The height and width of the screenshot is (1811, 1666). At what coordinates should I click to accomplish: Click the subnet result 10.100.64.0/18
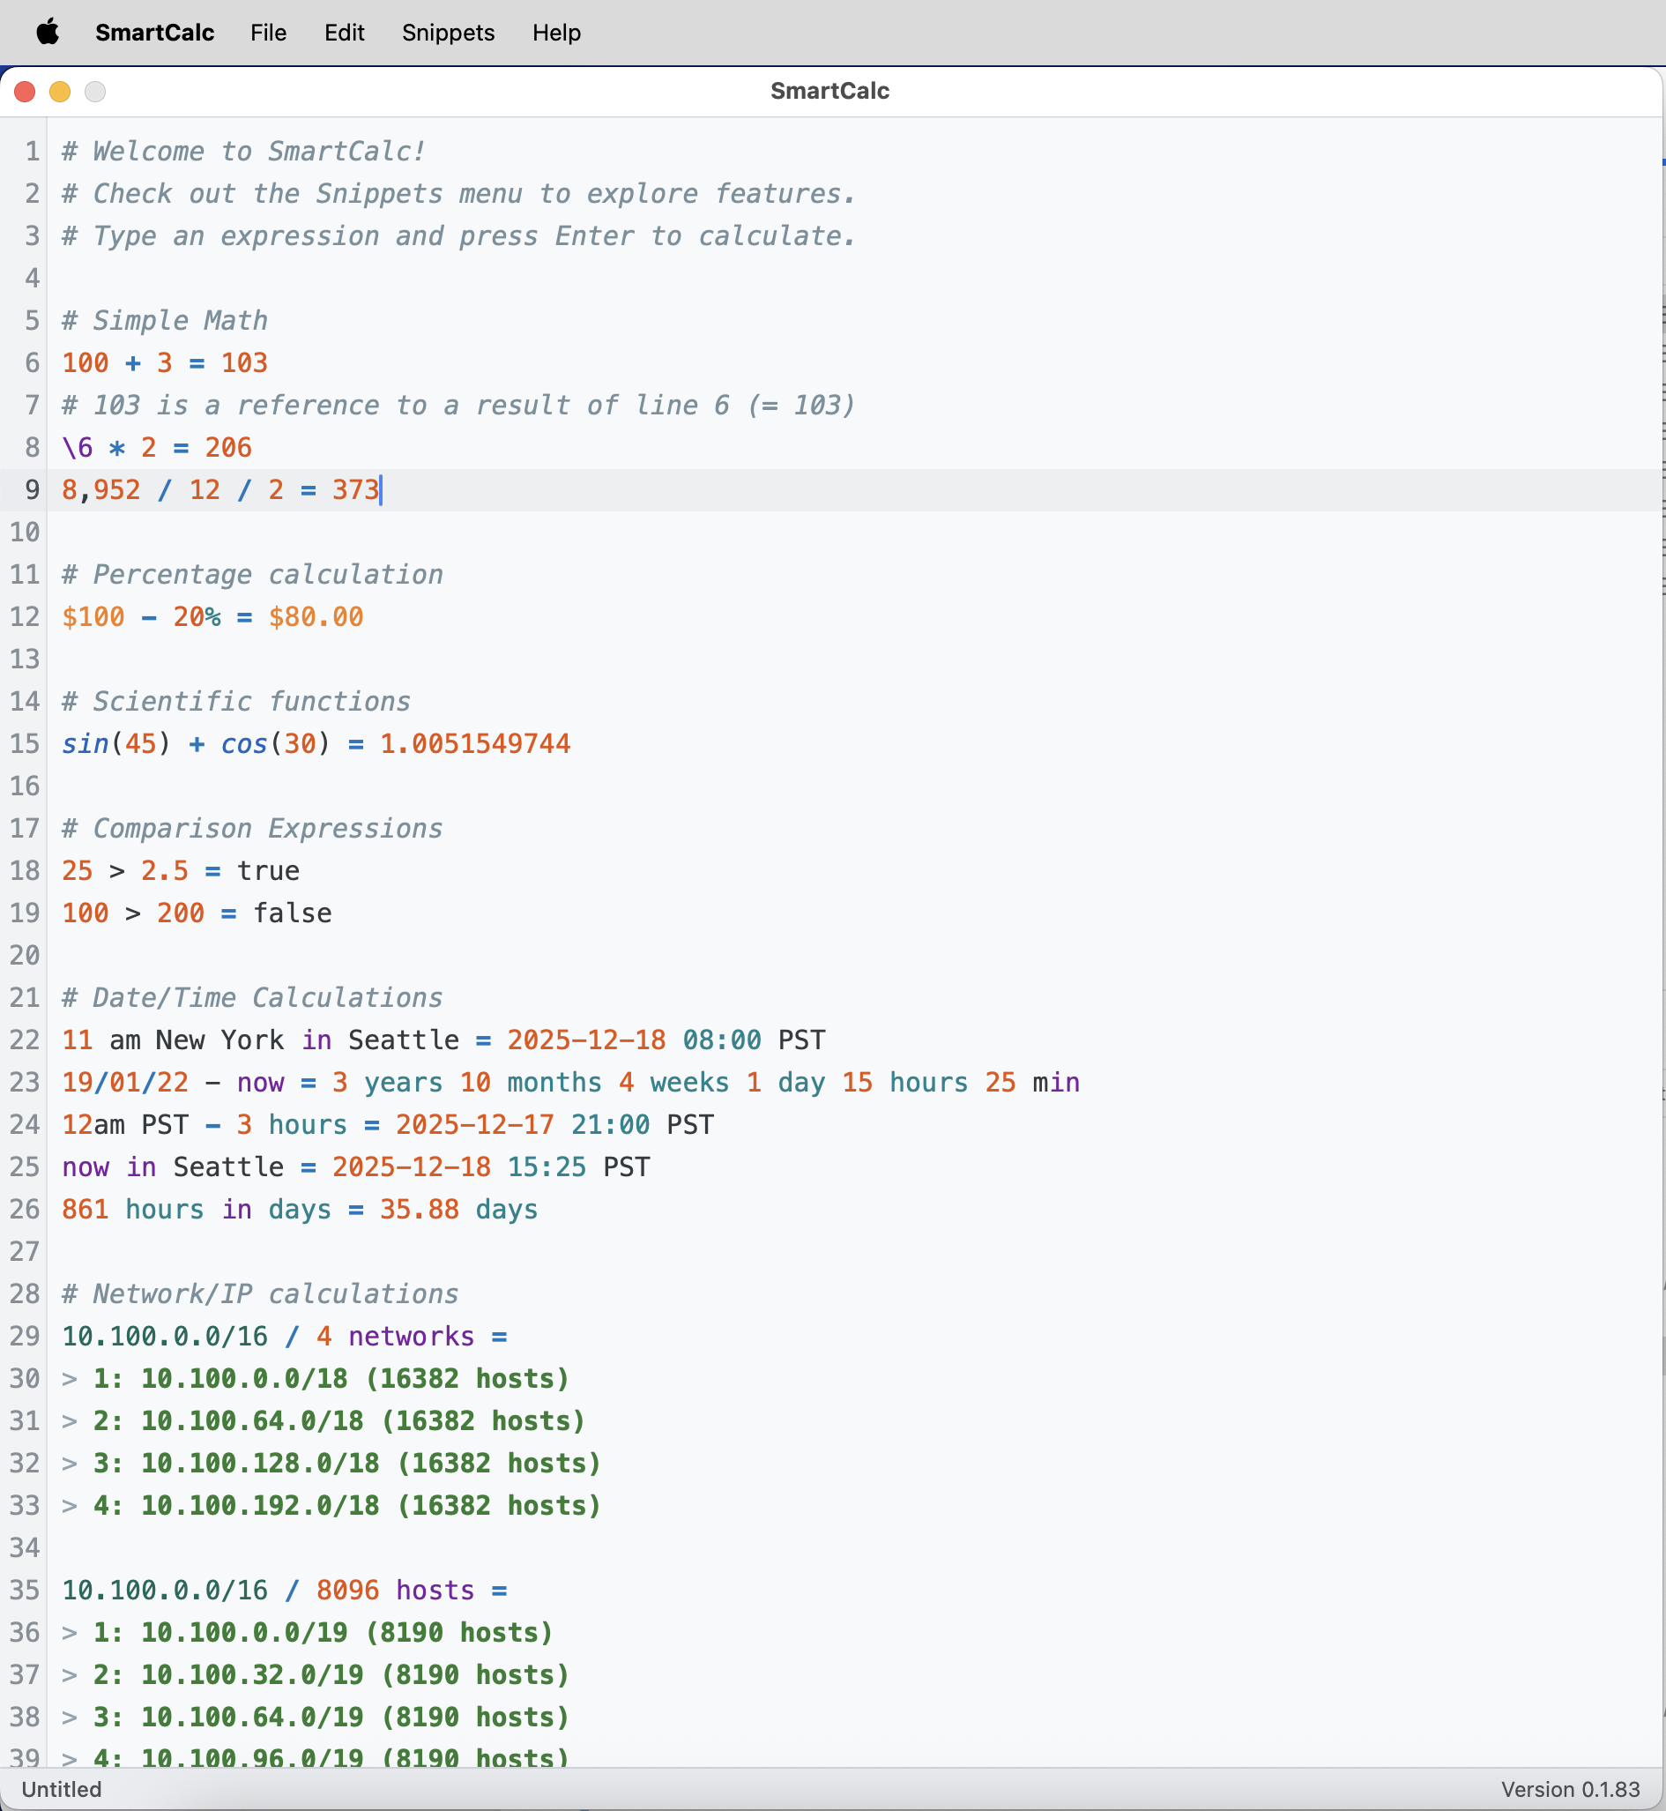[250, 1420]
